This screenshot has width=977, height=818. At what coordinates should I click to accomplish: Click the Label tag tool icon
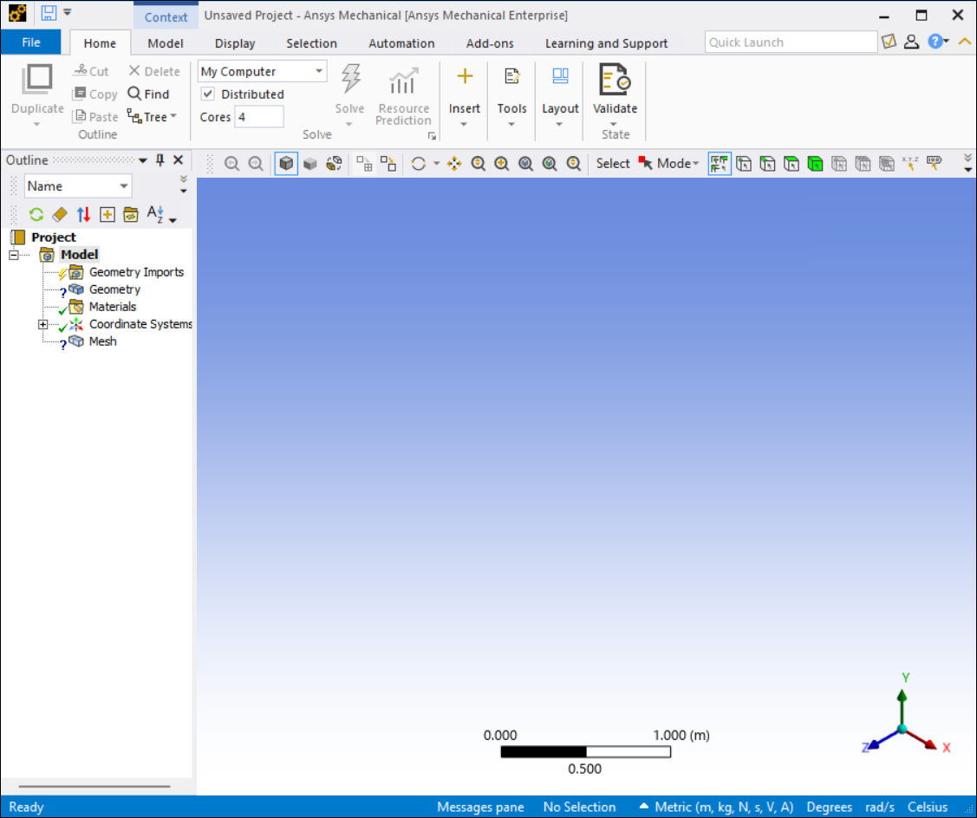(x=934, y=164)
